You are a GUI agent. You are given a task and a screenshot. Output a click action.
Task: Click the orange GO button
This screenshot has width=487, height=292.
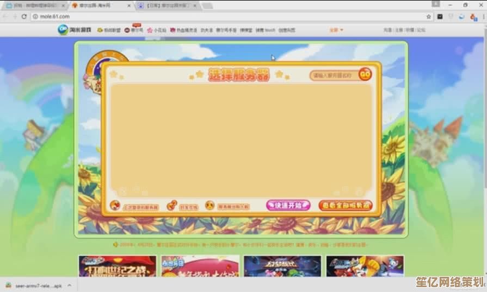365,74
